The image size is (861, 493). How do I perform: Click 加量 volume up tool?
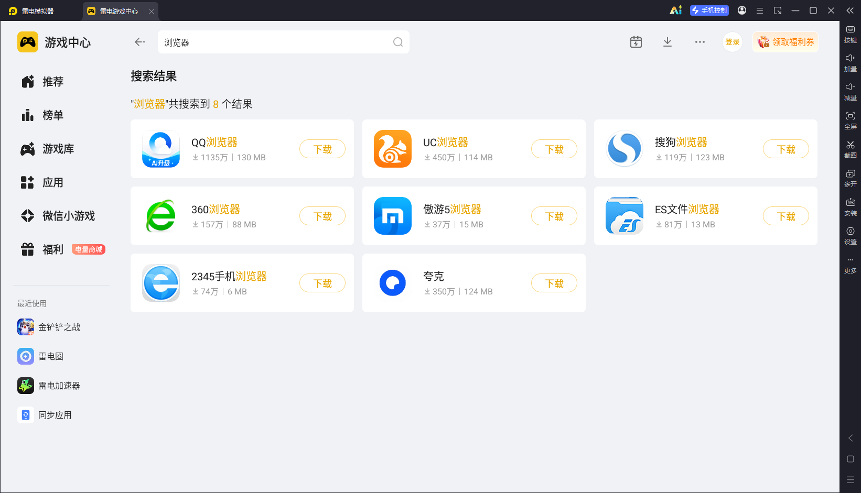coord(851,63)
